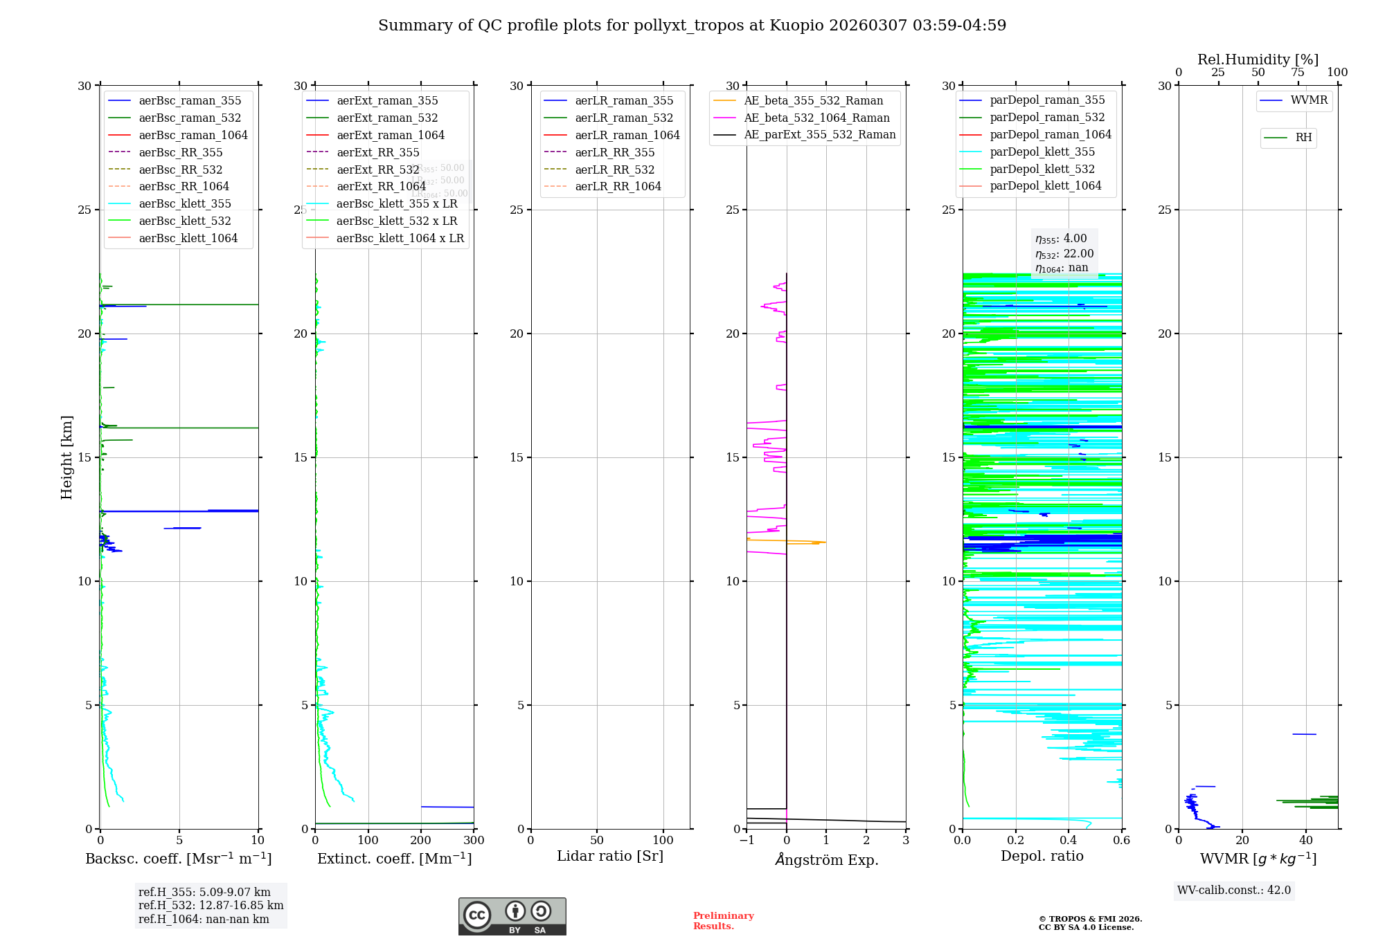Click the Lidar ratio [Sr] axis label
The height and width of the screenshot is (941, 1385).
click(609, 857)
